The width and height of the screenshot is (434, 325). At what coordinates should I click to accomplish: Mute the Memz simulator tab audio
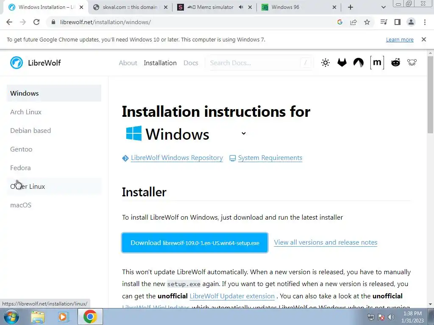pyautogui.click(x=241, y=7)
